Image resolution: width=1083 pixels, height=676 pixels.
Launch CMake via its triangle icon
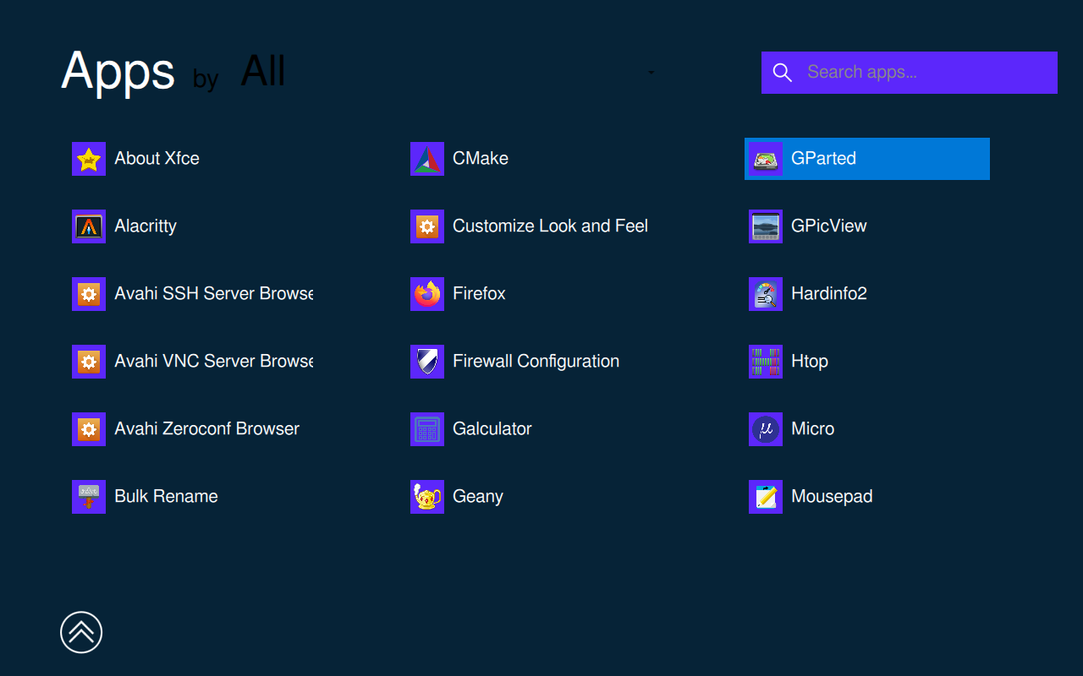pyautogui.click(x=427, y=159)
